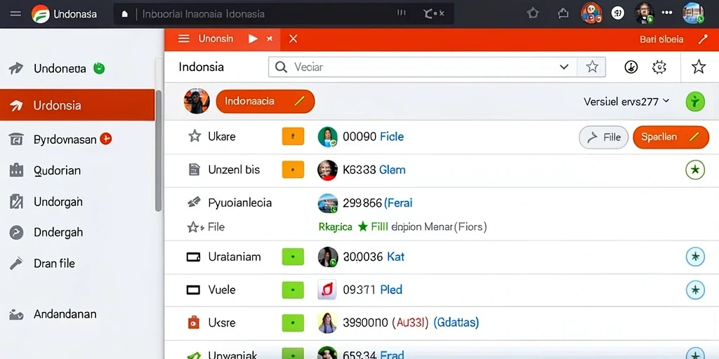Image resolution: width=719 pixels, height=359 pixels.
Task: Toggle the star next to Ukare
Action: 195,136
